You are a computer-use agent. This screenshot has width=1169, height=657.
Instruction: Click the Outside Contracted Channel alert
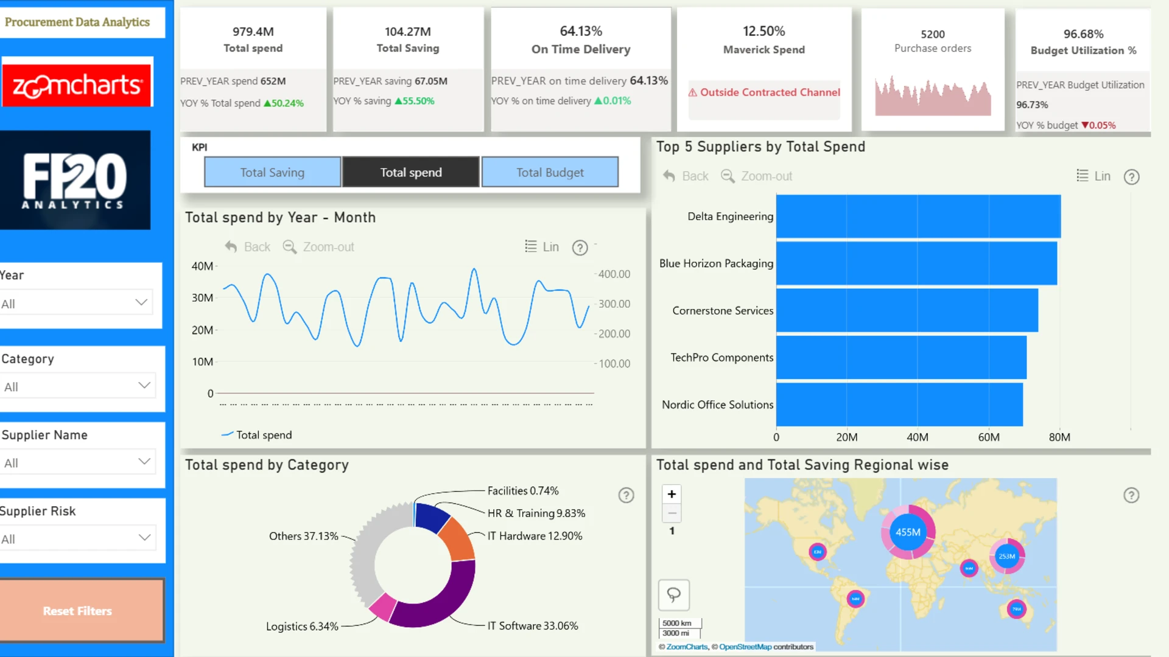tap(764, 92)
